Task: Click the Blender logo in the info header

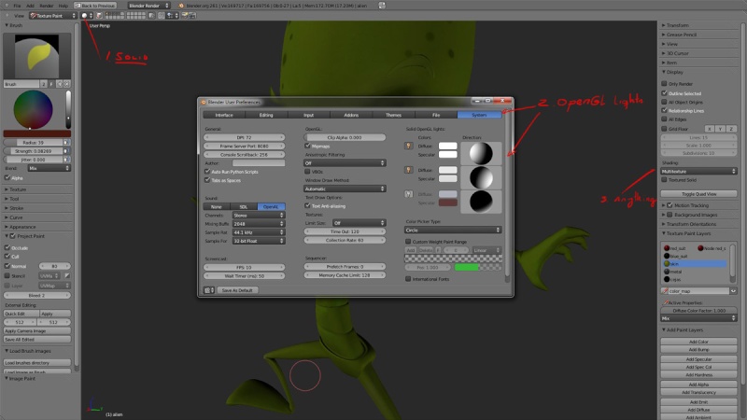Action: pos(181,6)
